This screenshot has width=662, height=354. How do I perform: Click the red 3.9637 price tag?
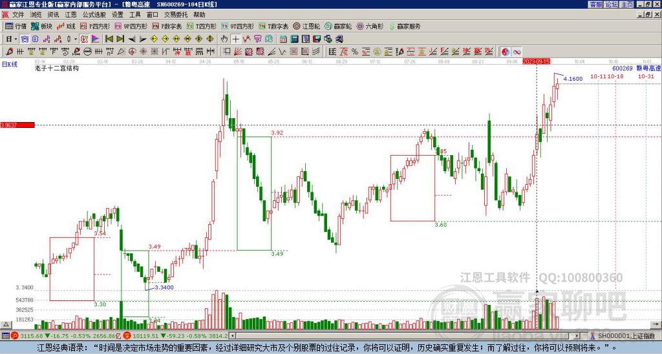tap(17, 125)
